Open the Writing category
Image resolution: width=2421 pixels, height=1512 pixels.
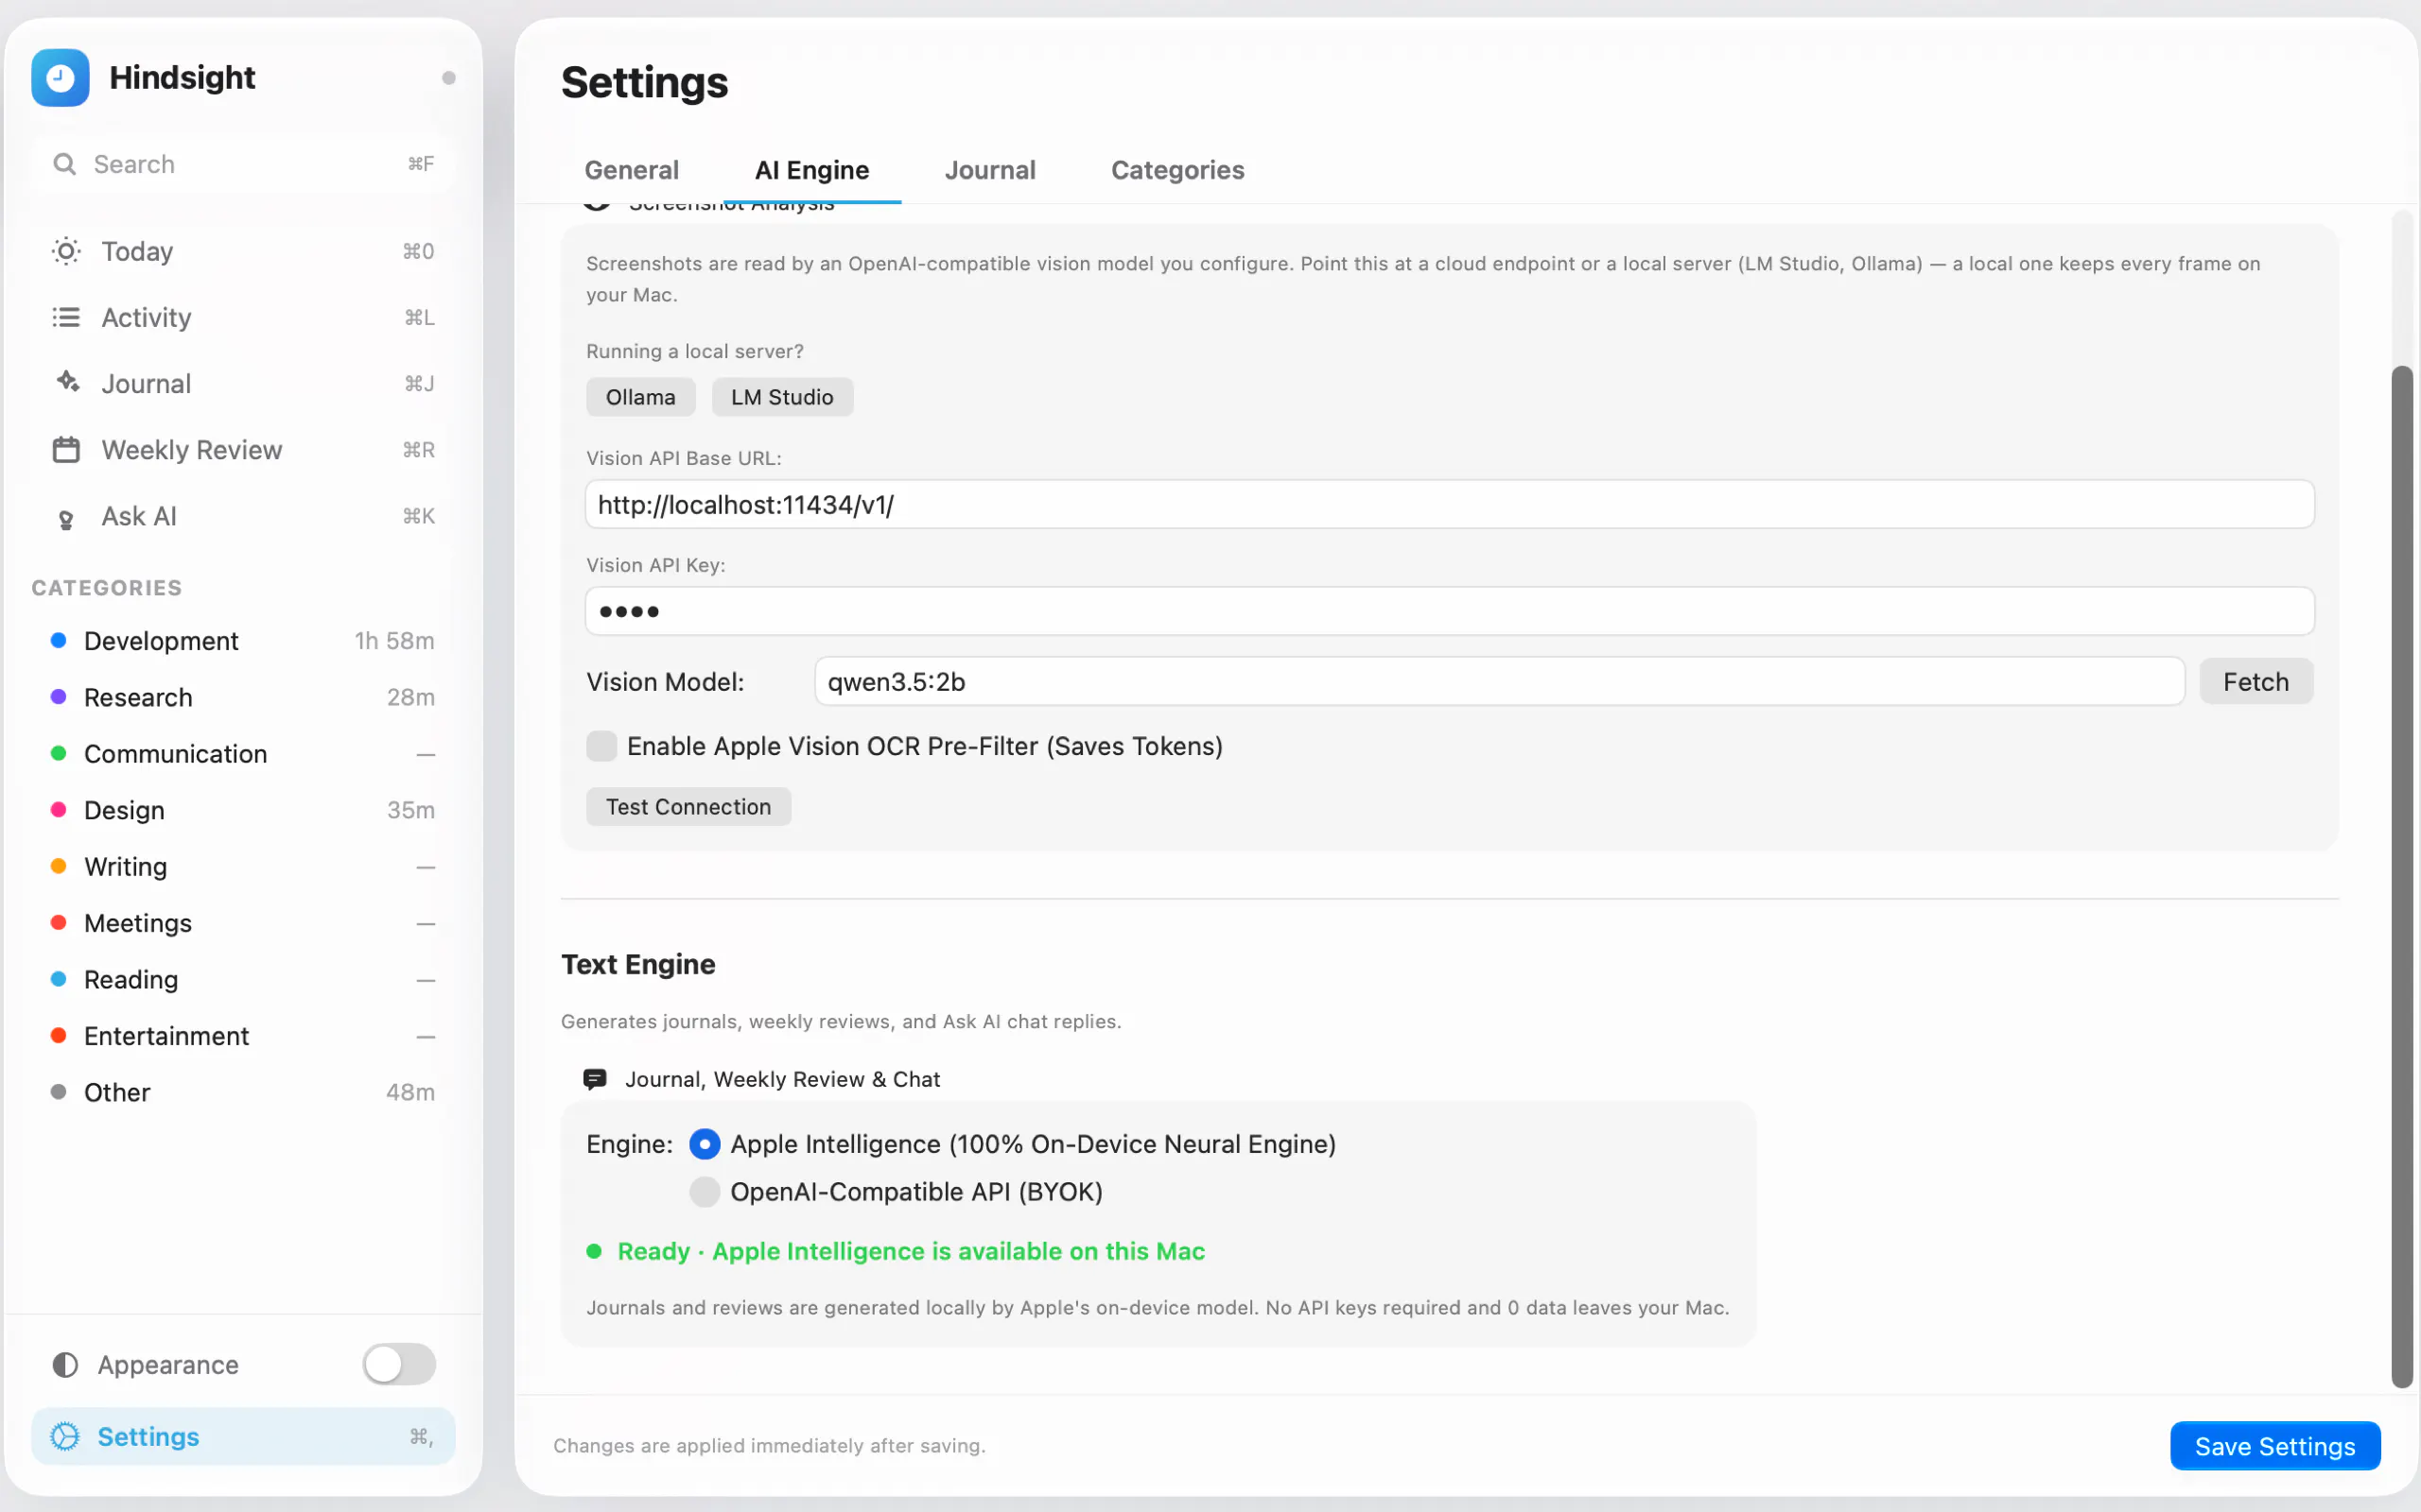(x=242, y=867)
